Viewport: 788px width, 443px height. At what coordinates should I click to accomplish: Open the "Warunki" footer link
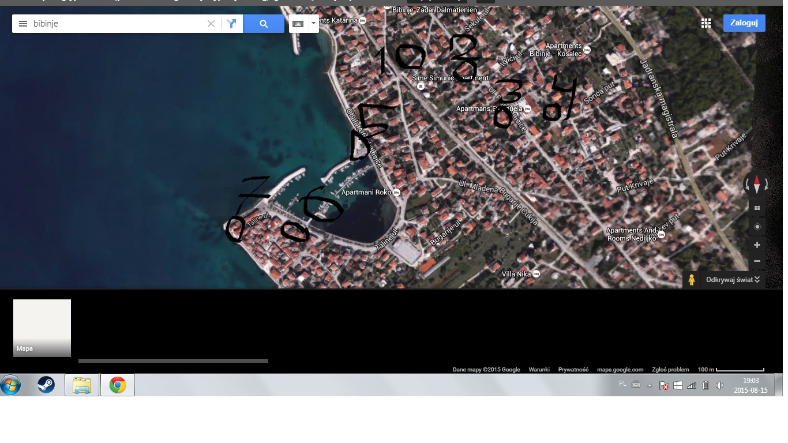tap(539, 369)
